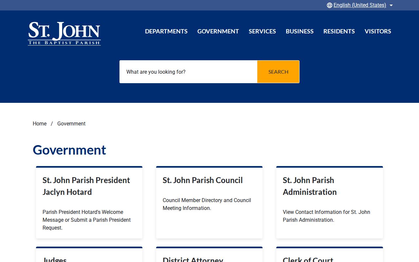Click the English (United States) language link
The width and height of the screenshot is (419, 262).
click(x=360, y=5)
